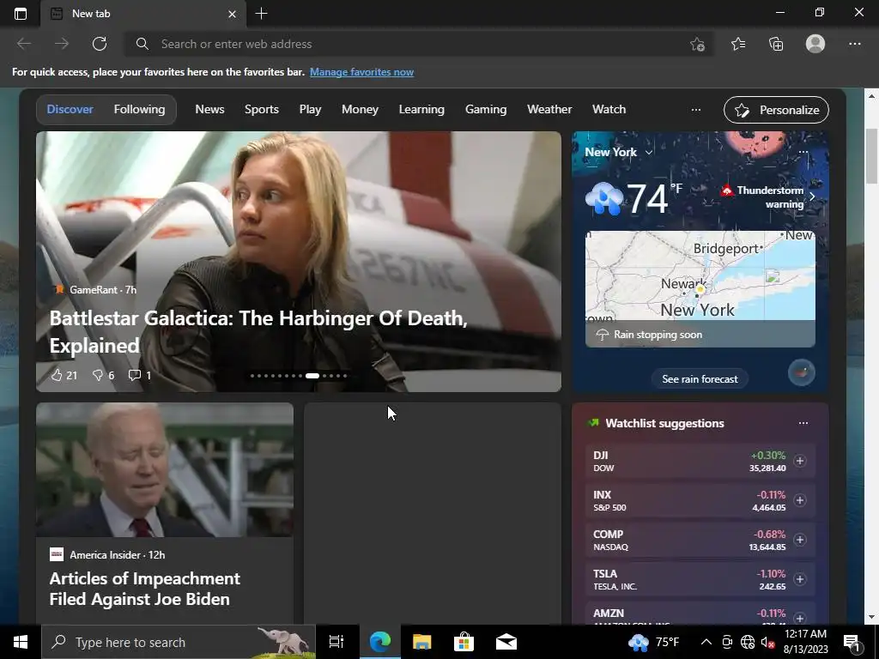
Task: Add COMP NASDAQ to watchlist
Action: (x=800, y=540)
